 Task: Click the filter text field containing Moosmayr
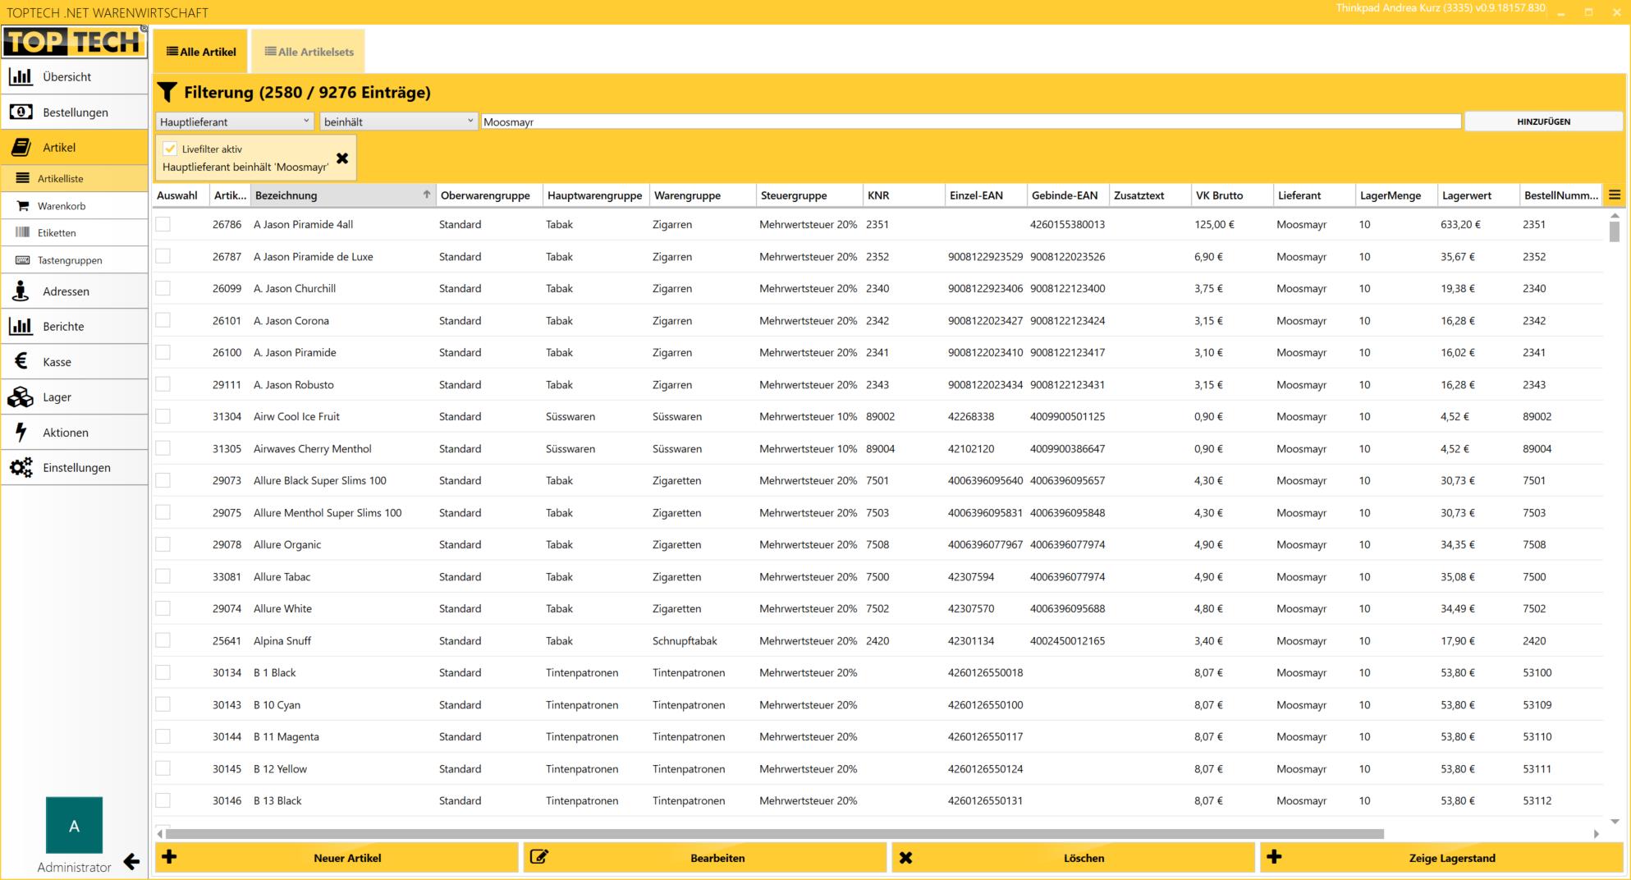pos(971,121)
